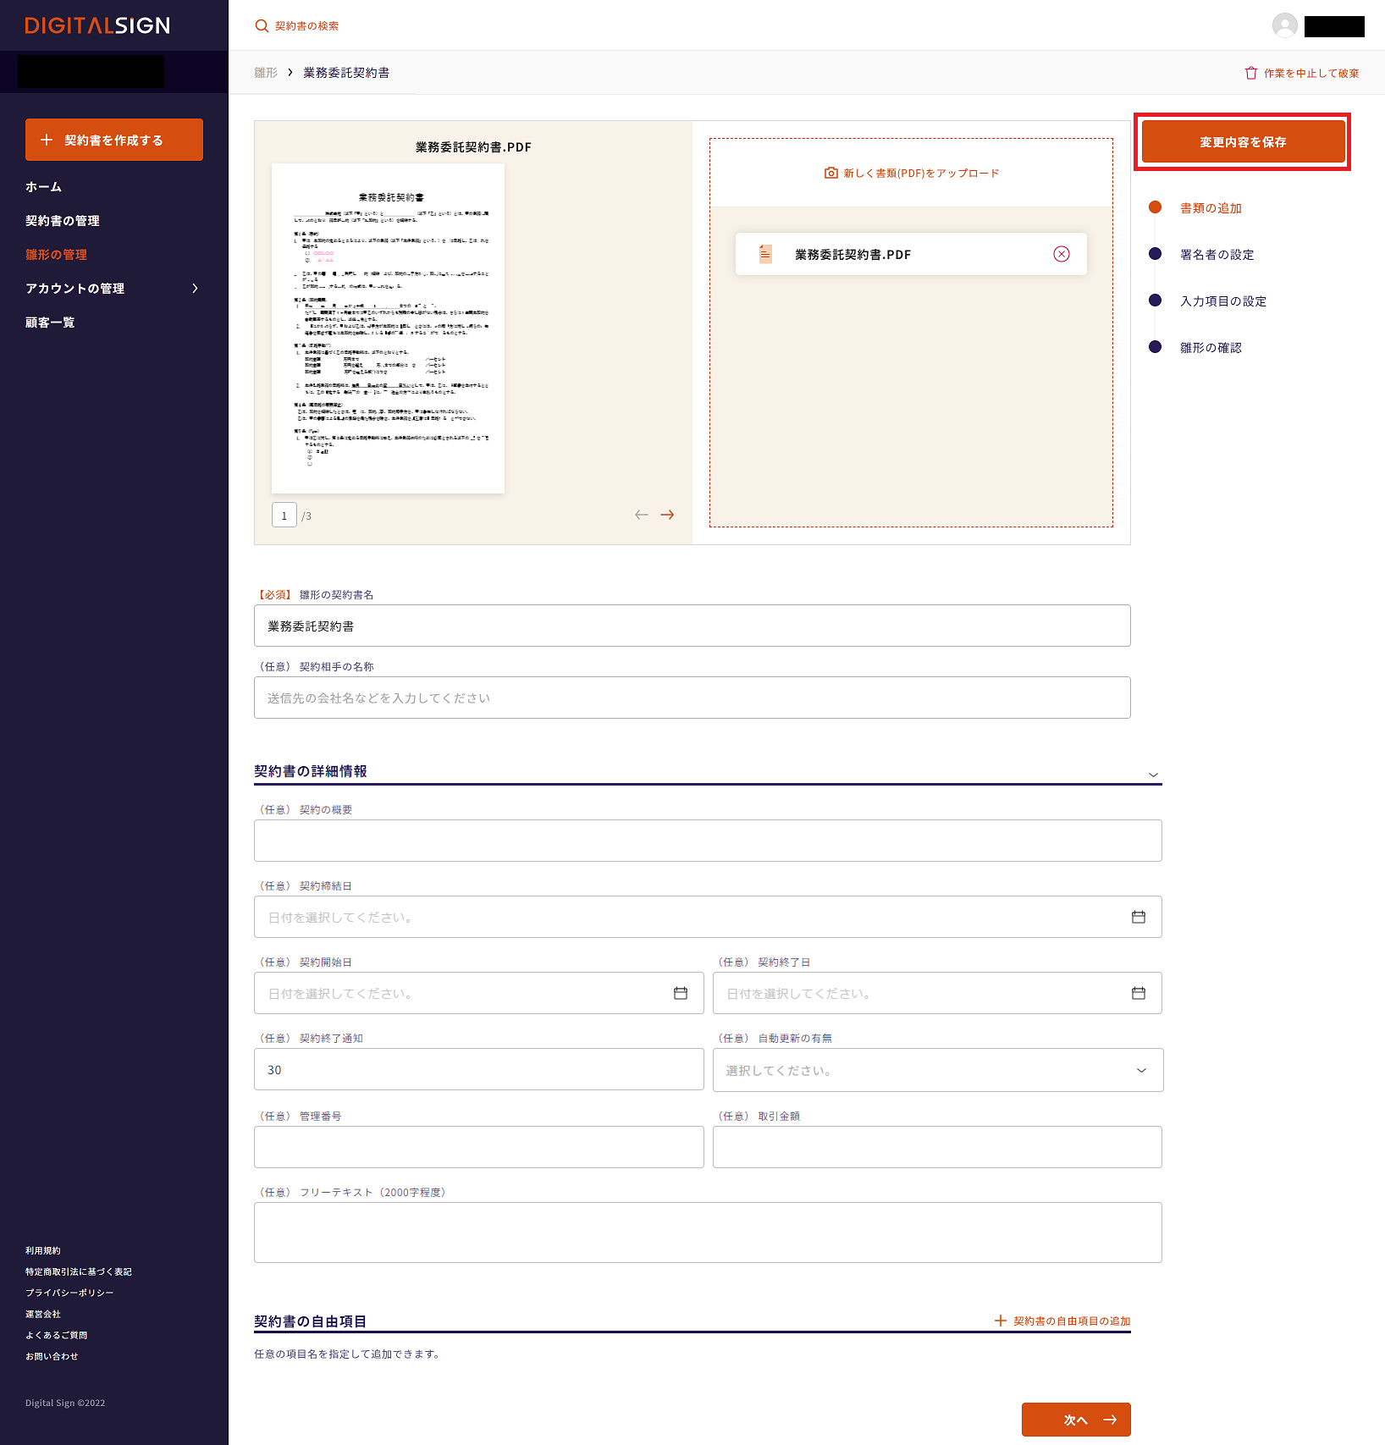Remove the uploaded 業務委託契約書.PDF file
The height and width of the screenshot is (1445, 1385).
pos(1061,254)
